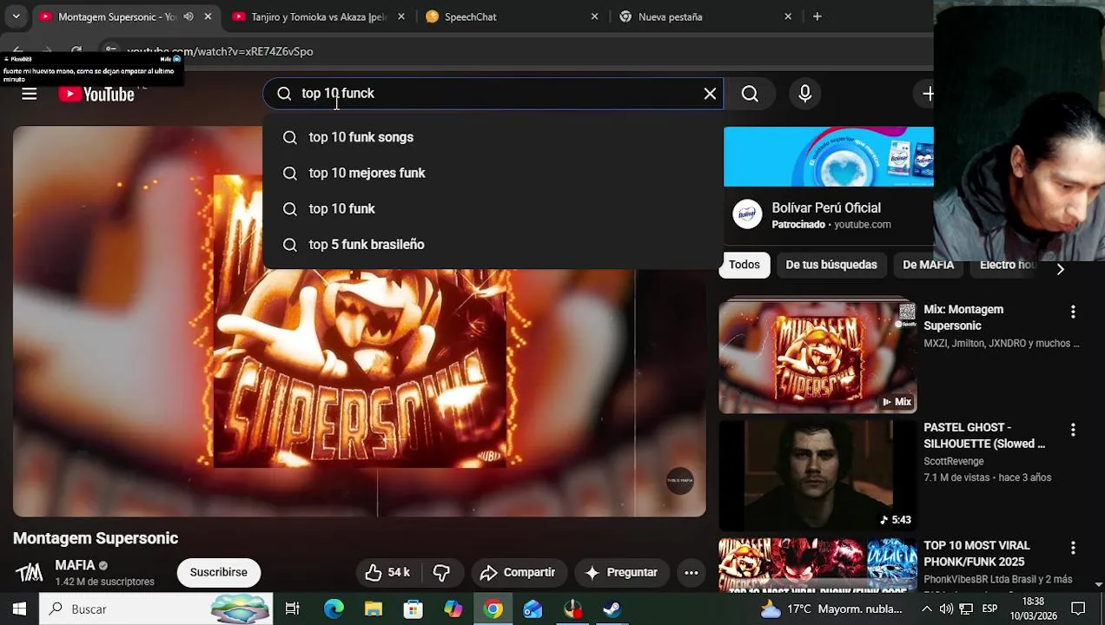Screen dimensions: 1105x625
Task: Open the Preguntar AI button
Action: click(x=620, y=572)
